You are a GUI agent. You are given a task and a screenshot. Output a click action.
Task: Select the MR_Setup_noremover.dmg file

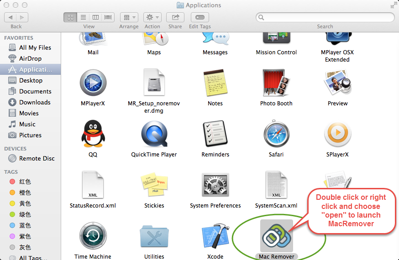(154, 82)
